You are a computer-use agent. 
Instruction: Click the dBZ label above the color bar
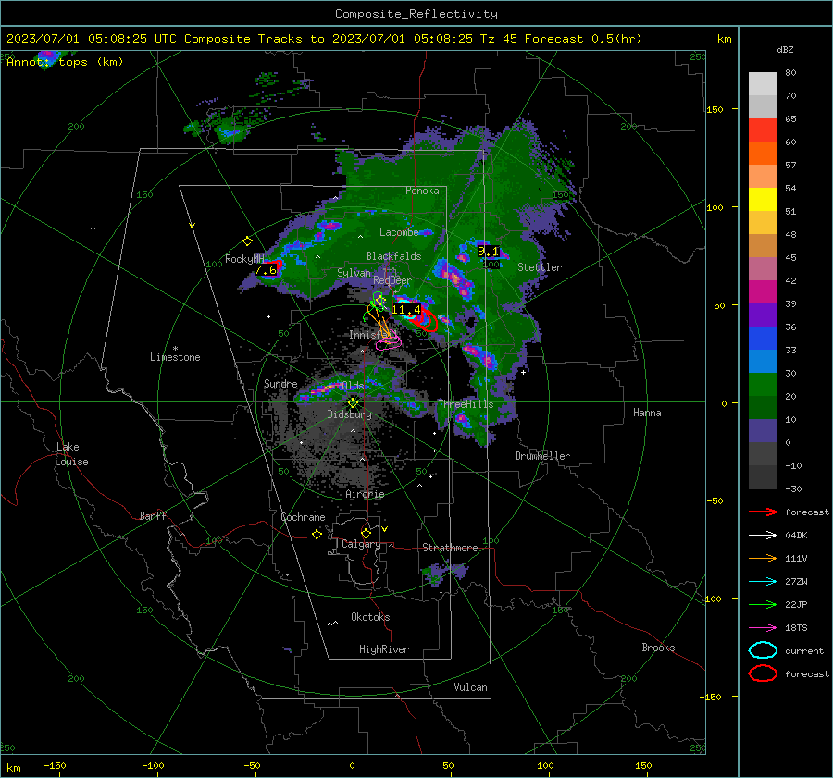785,50
